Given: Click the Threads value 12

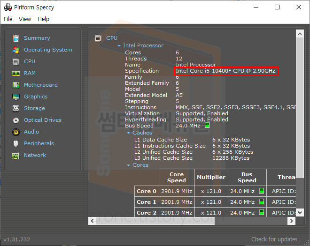Looking at the screenshot, I should (179, 59).
